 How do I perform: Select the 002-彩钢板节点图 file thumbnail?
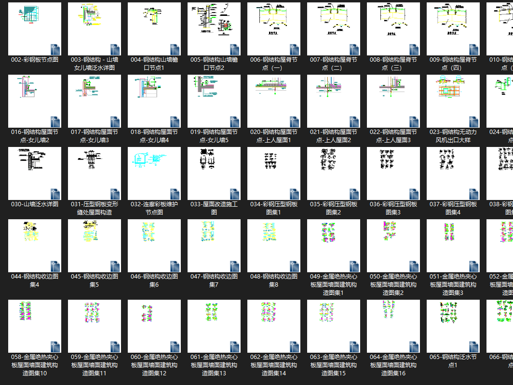(35, 29)
